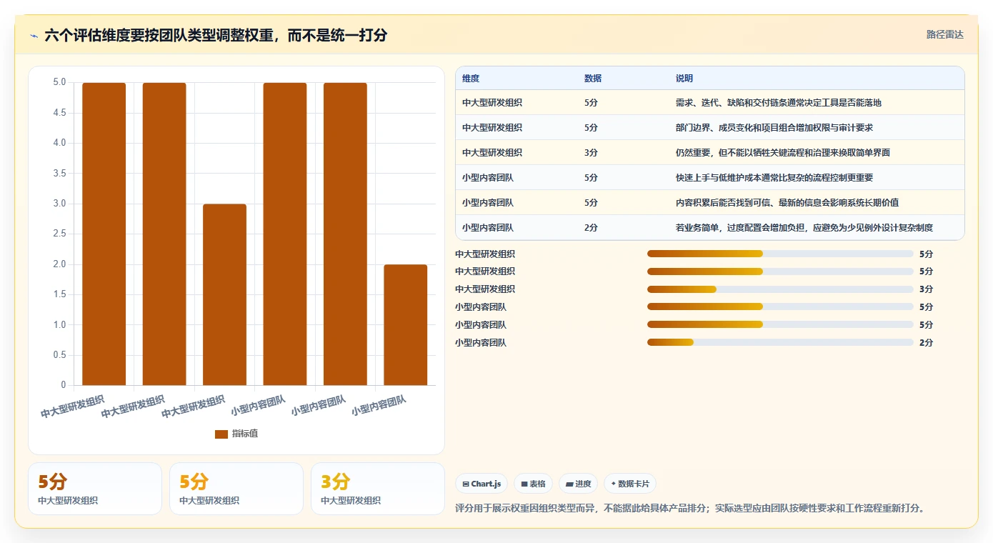Click the 路径雷达 label in the header

point(945,34)
